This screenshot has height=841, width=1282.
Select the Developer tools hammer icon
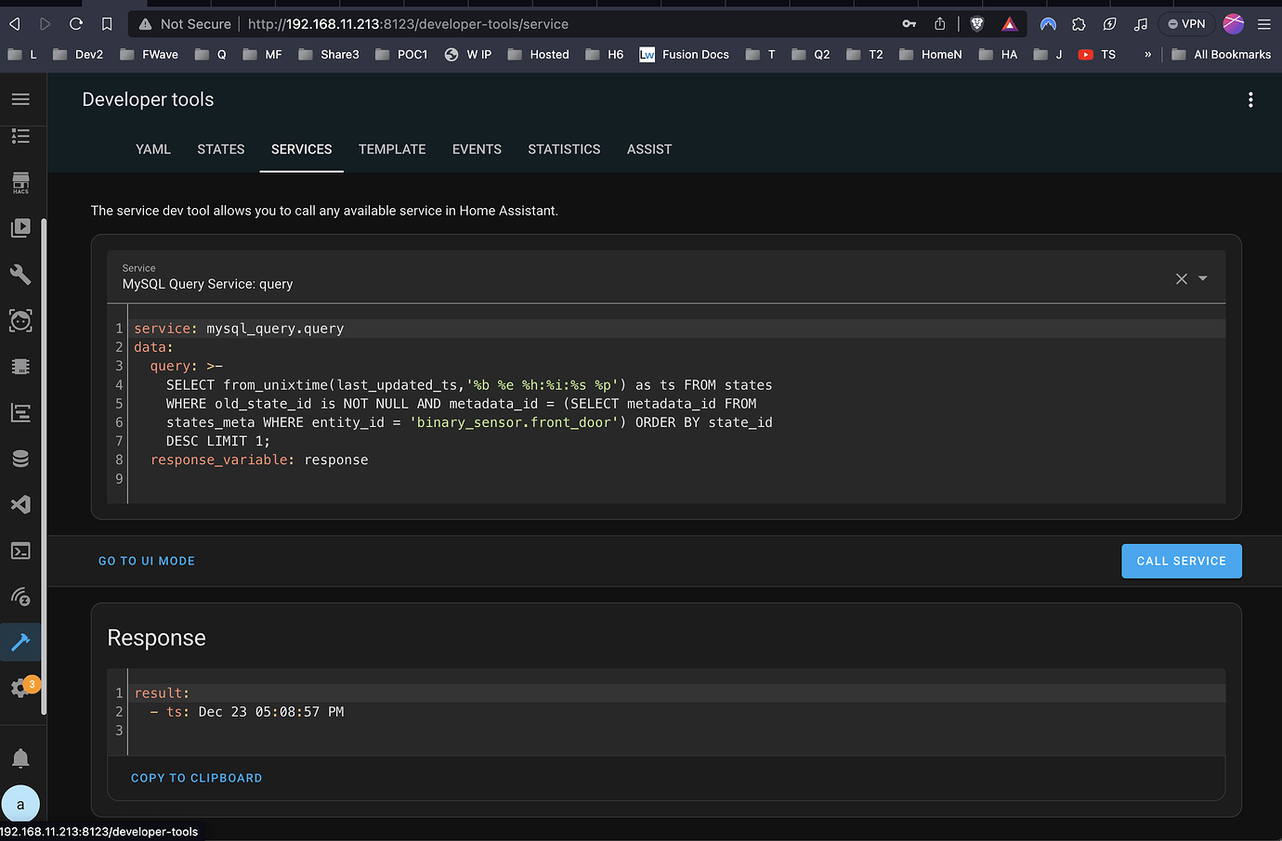coord(20,641)
